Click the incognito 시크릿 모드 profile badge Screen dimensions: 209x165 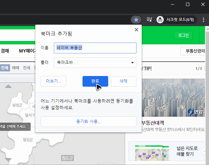[176, 20]
